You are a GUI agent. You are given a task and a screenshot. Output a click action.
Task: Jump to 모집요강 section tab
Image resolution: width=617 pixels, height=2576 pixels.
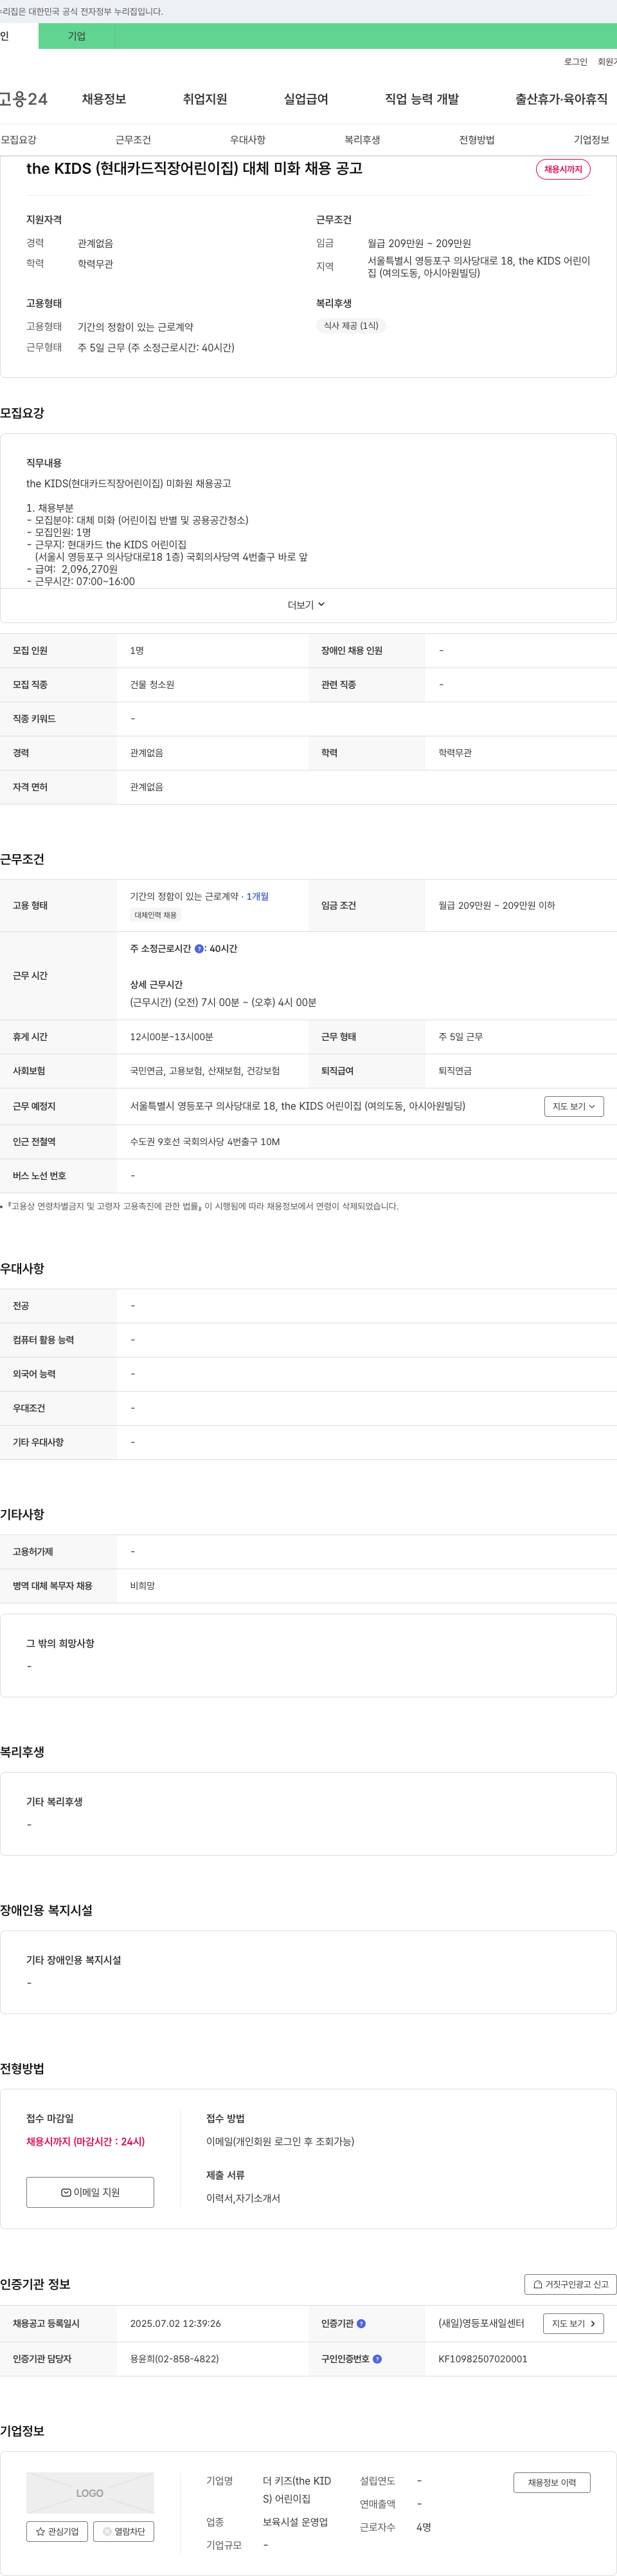18,140
